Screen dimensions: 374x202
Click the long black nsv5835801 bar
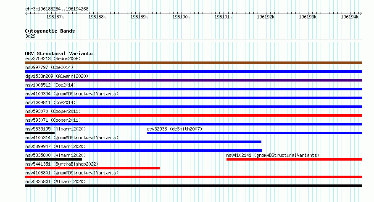point(193,186)
